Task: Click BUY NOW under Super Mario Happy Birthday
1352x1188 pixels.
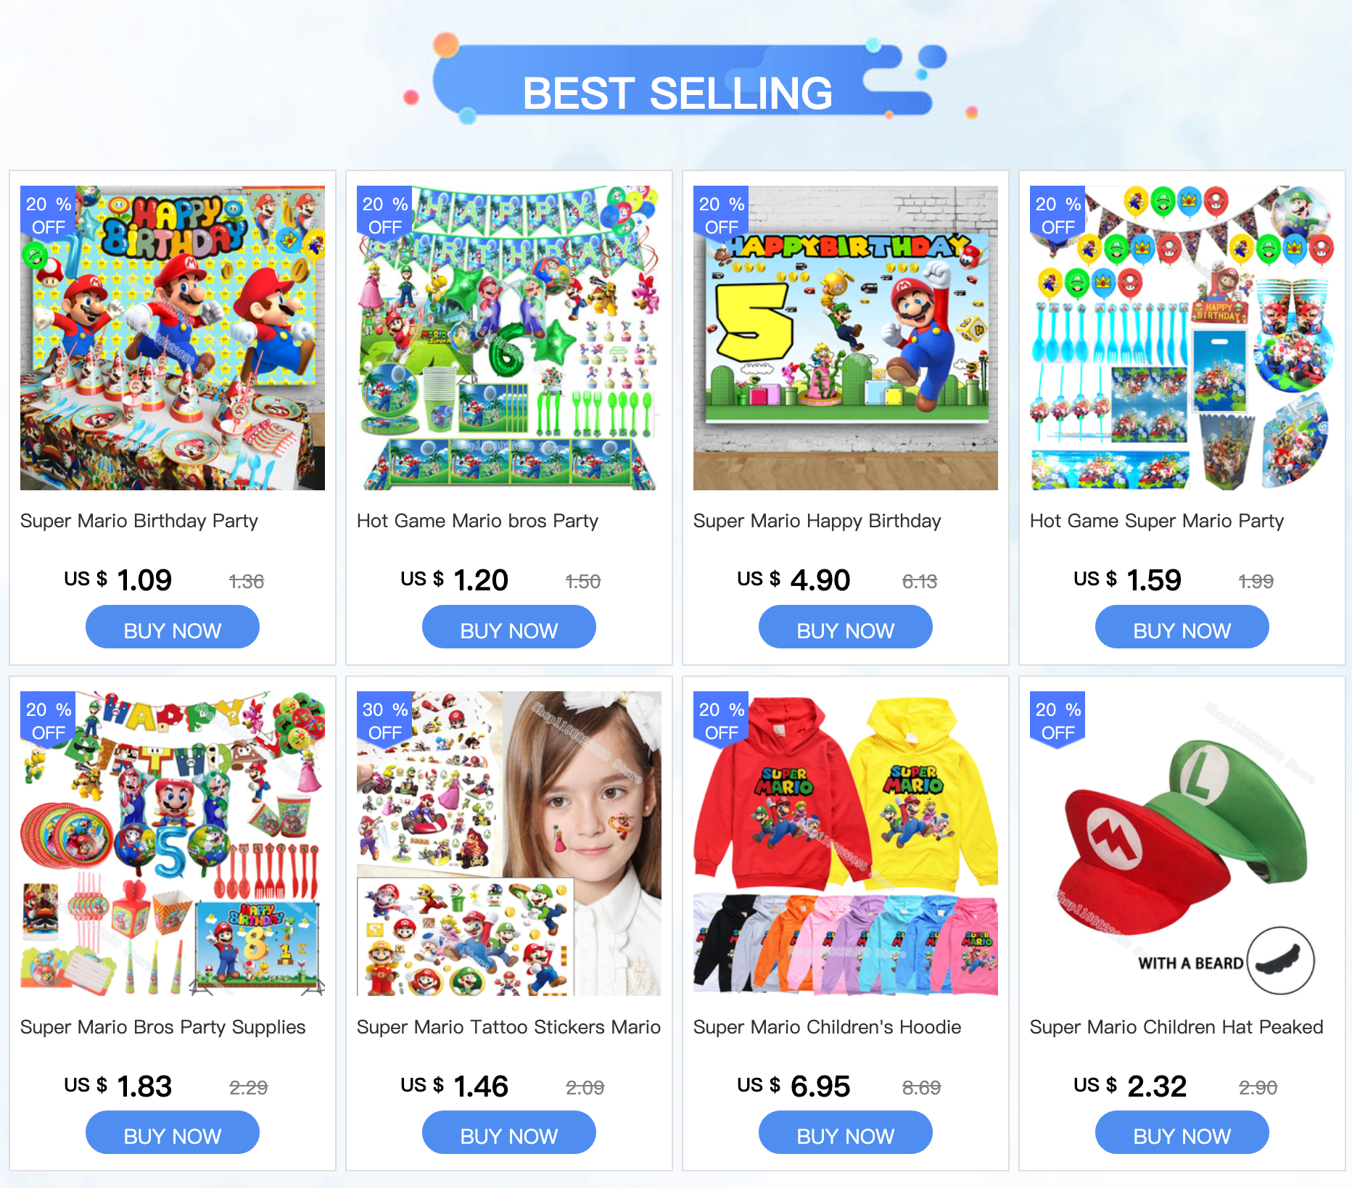Action: tap(846, 627)
